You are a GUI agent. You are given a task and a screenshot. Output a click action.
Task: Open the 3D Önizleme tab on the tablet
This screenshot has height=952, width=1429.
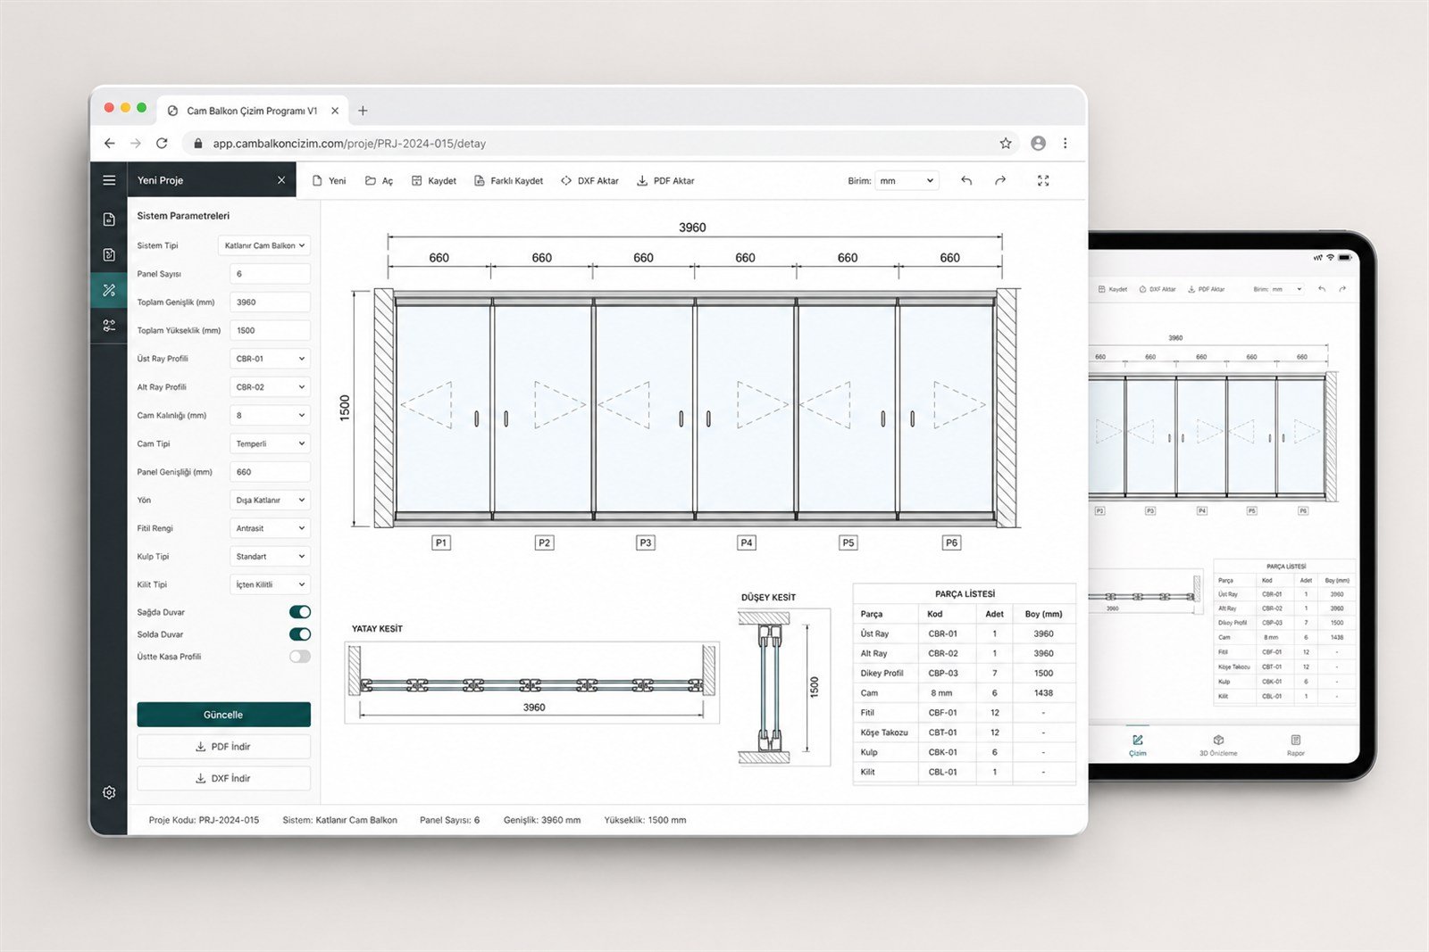[1218, 745]
